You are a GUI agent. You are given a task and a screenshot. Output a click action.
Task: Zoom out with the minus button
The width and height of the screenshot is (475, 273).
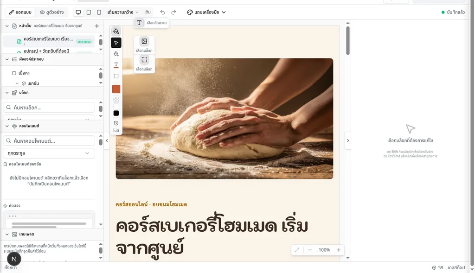coord(310,250)
